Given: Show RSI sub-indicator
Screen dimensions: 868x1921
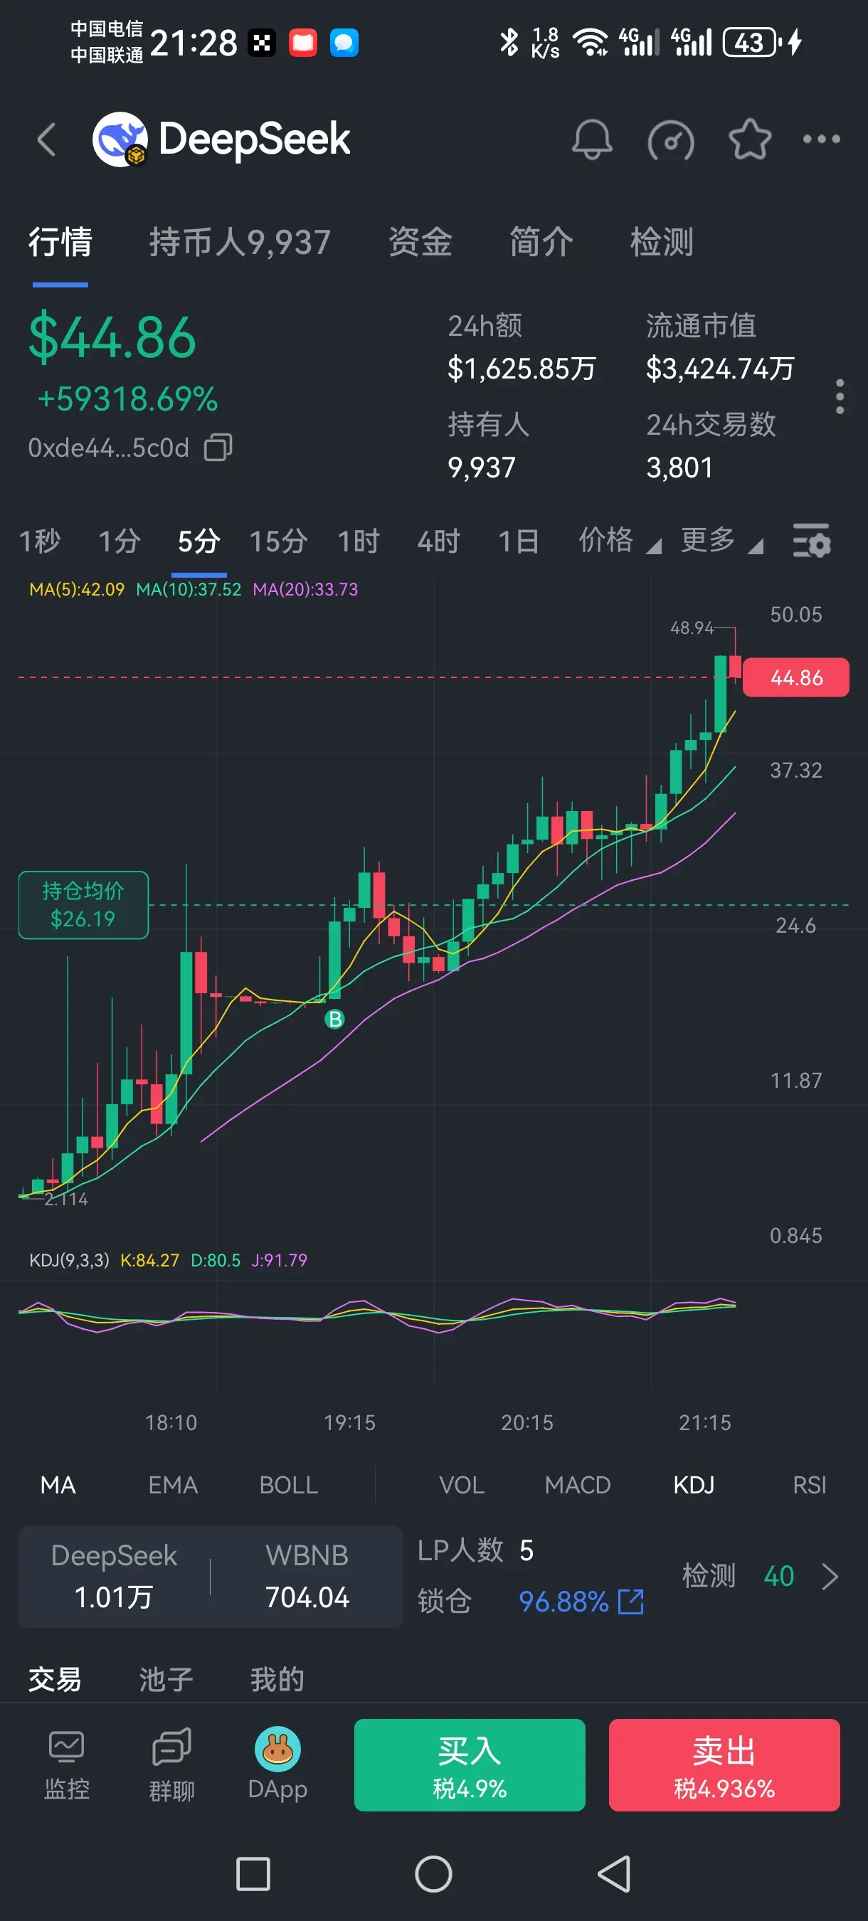Looking at the screenshot, I should (x=810, y=1485).
